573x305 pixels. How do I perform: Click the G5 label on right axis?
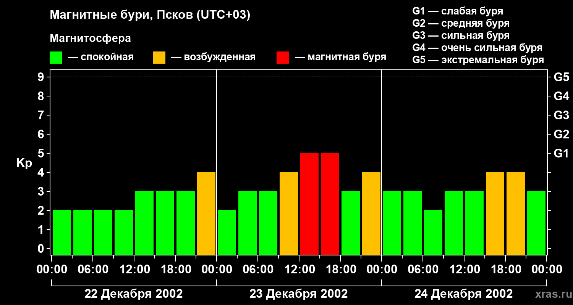pyautogui.click(x=561, y=77)
